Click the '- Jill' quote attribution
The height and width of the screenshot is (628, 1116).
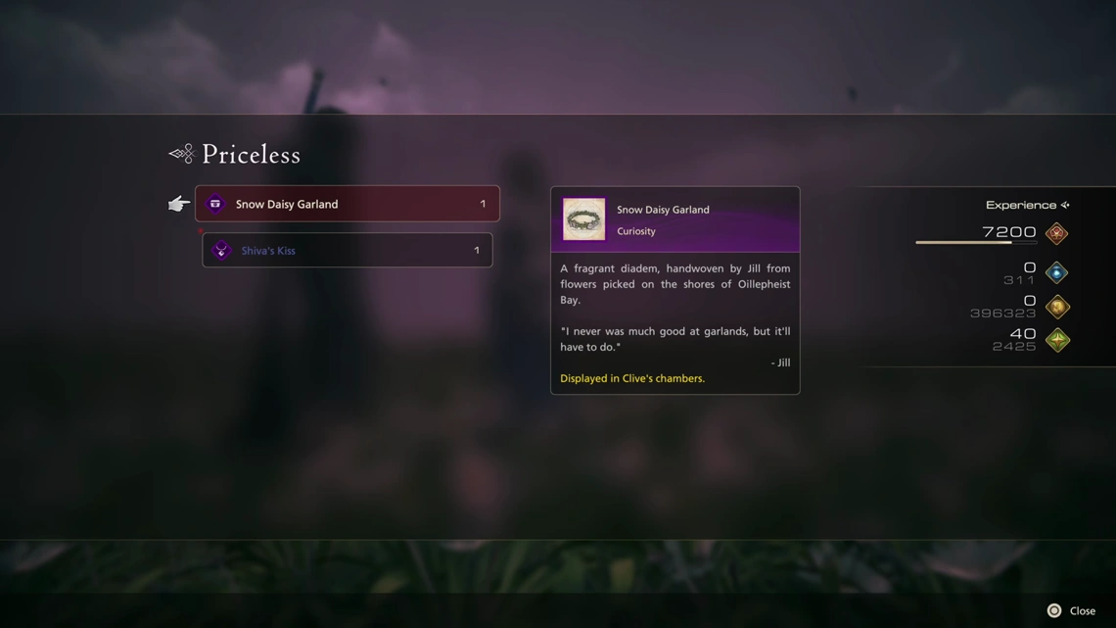[781, 362]
